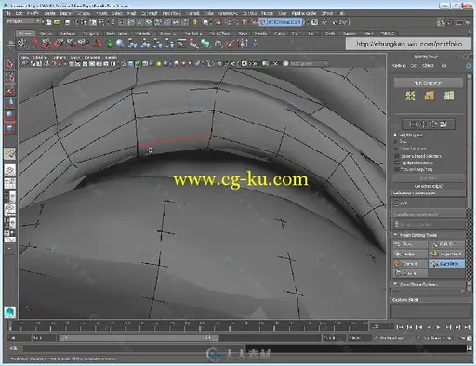Viewport: 476px width, 366px height.
Task: Click the toolkit's Rotate transform icon
Action: click(433, 124)
